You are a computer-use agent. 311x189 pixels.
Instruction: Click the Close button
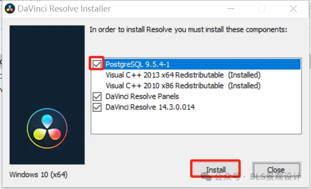[277, 169]
